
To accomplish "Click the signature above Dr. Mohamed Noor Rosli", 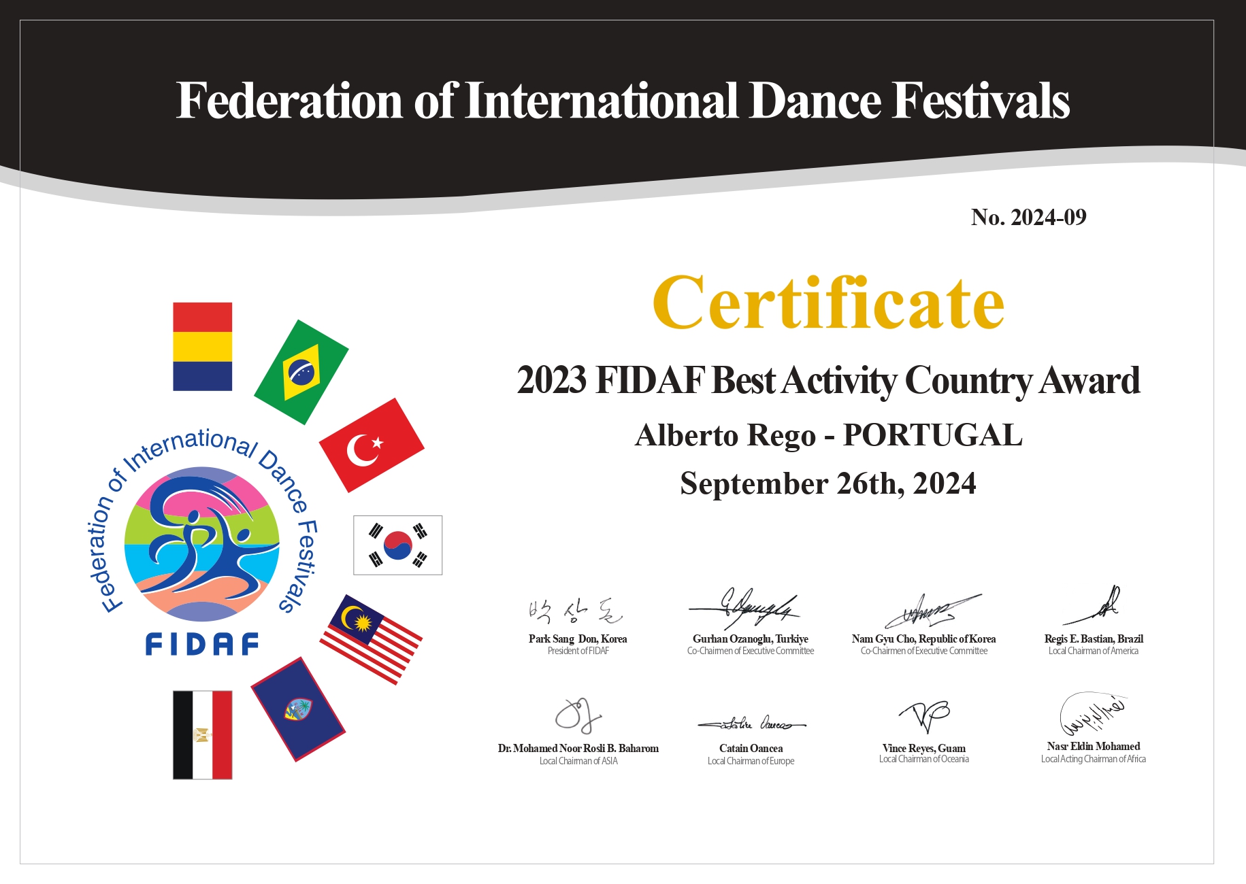I will tap(578, 715).
